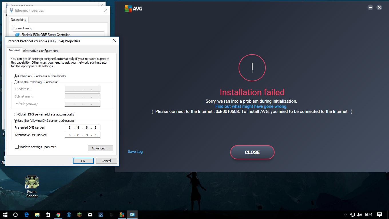Enable Validate settings upon exit checkbox
This screenshot has width=389, height=219.
coord(17,147)
